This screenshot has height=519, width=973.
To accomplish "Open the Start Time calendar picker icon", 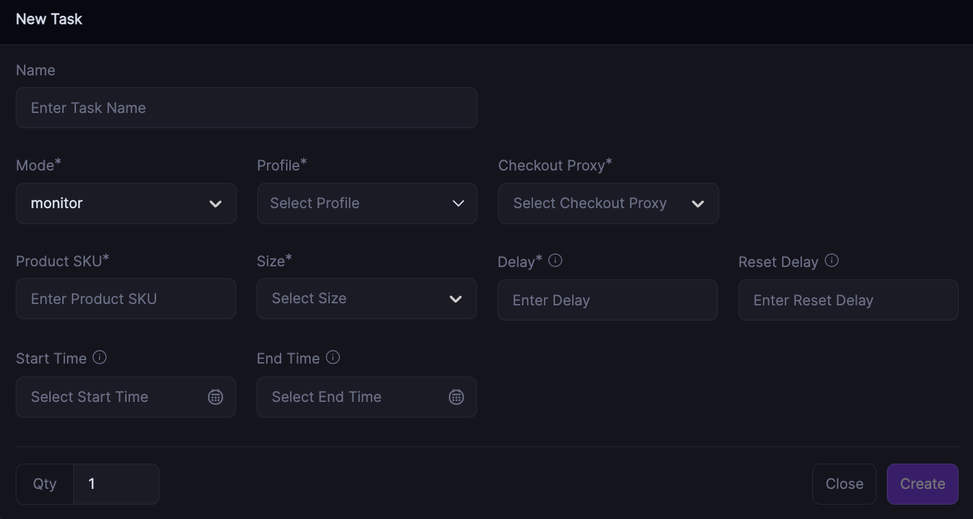I will pos(216,397).
